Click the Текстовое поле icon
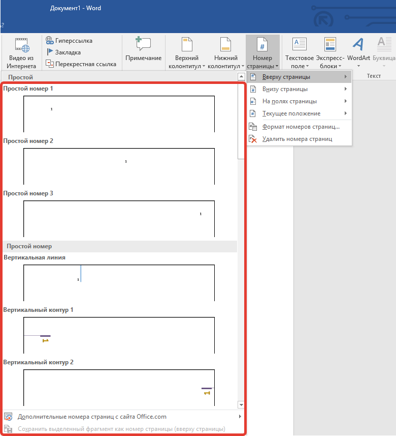Viewport: 396px width, 436px height. [300, 44]
